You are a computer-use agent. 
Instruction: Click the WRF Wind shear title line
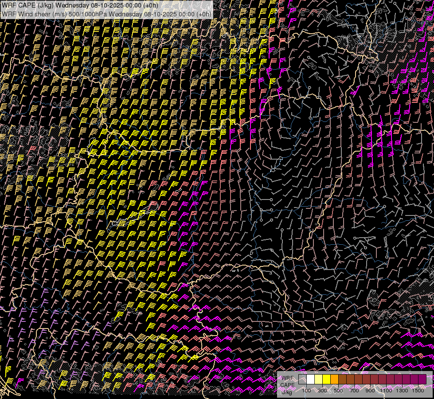tap(106, 14)
